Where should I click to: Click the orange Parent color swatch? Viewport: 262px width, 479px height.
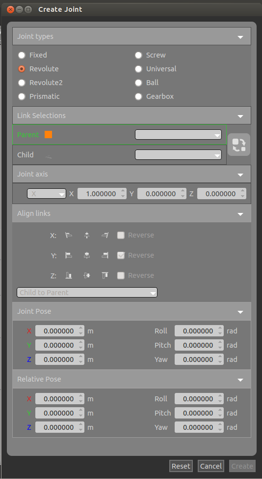(49, 135)
